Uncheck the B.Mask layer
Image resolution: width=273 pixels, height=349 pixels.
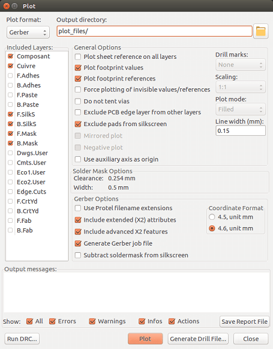(x=10, y=144)
